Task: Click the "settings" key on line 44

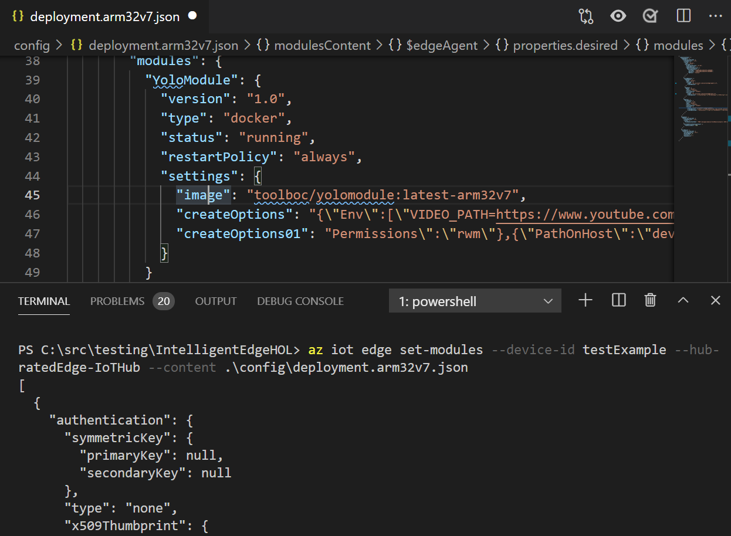Action: 199,176
